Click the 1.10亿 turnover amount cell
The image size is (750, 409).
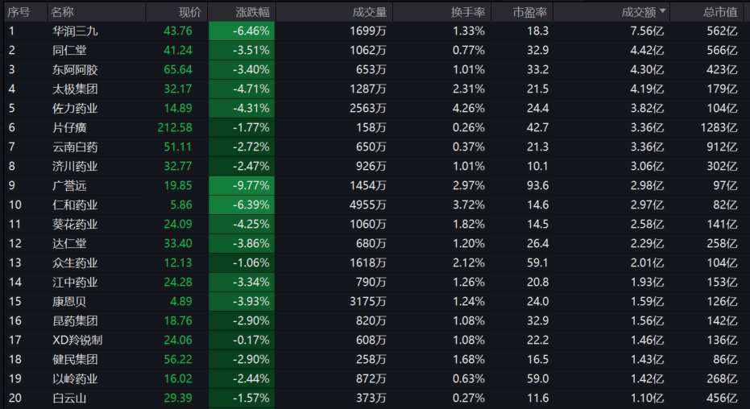point(647,398)
